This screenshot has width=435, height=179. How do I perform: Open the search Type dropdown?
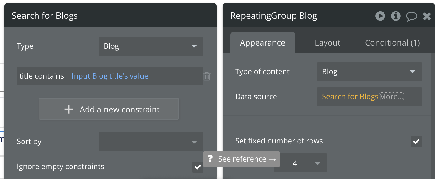[151, 46]
